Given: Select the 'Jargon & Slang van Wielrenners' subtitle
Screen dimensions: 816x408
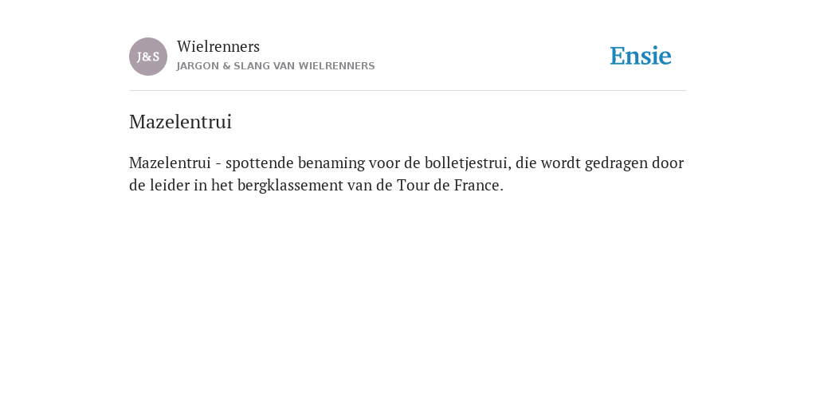Looking at the screenshot, I should coord(276,66).
